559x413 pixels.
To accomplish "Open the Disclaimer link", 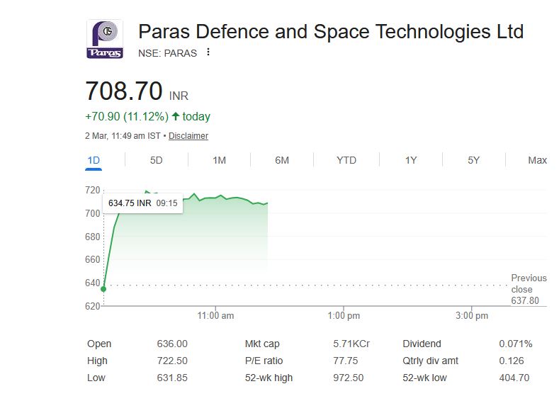I will pyautogui.click(x=188, y=136).
